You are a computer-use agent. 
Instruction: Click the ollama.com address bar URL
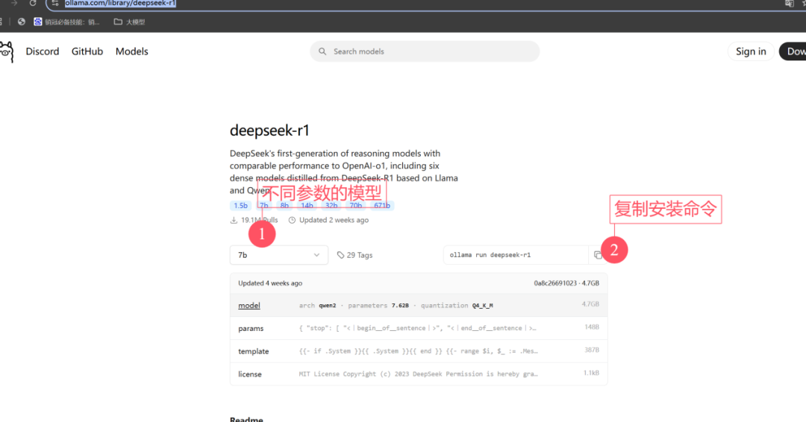(x=120, y=3)
